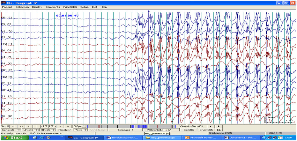Click the PROGRAM I + IV button
The width and height of the screenshot is (297, 141).
click(159, 130)
